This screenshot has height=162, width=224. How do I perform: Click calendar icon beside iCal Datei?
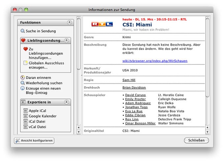tap(25, 121)
